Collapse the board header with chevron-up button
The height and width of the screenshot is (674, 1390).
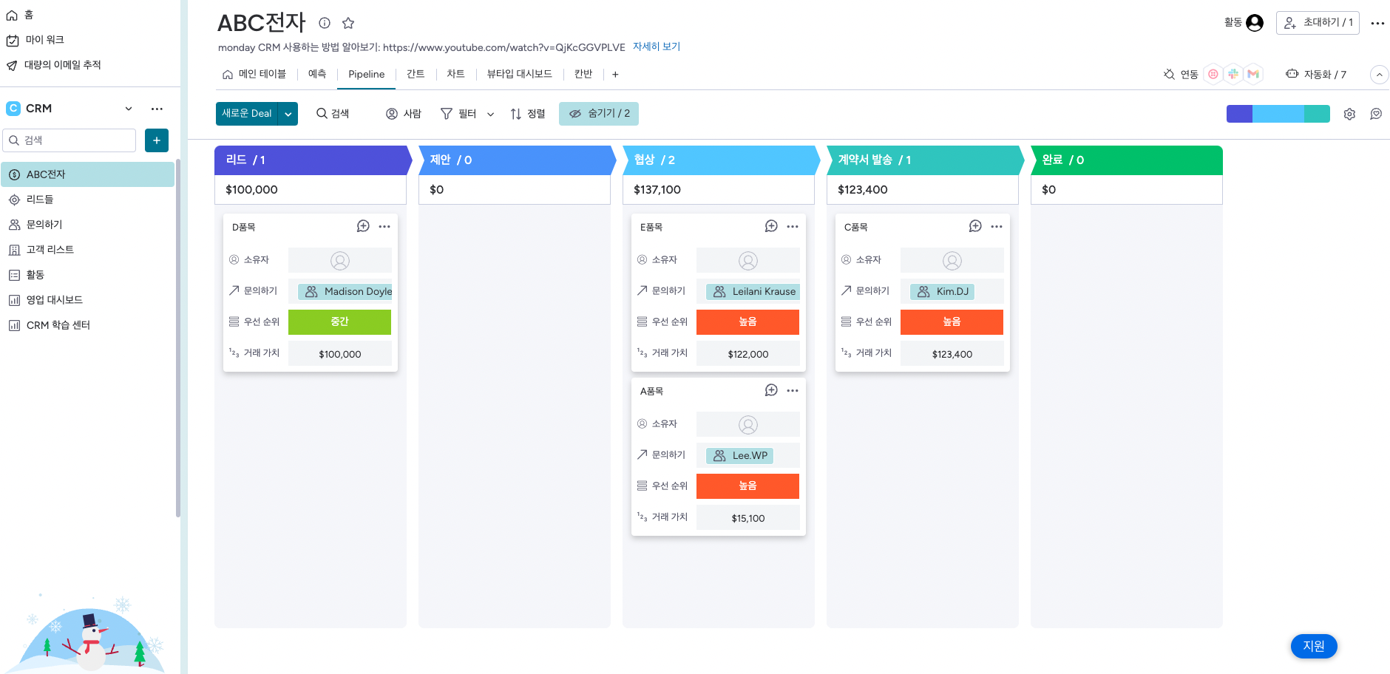[x=1378, y=75]
